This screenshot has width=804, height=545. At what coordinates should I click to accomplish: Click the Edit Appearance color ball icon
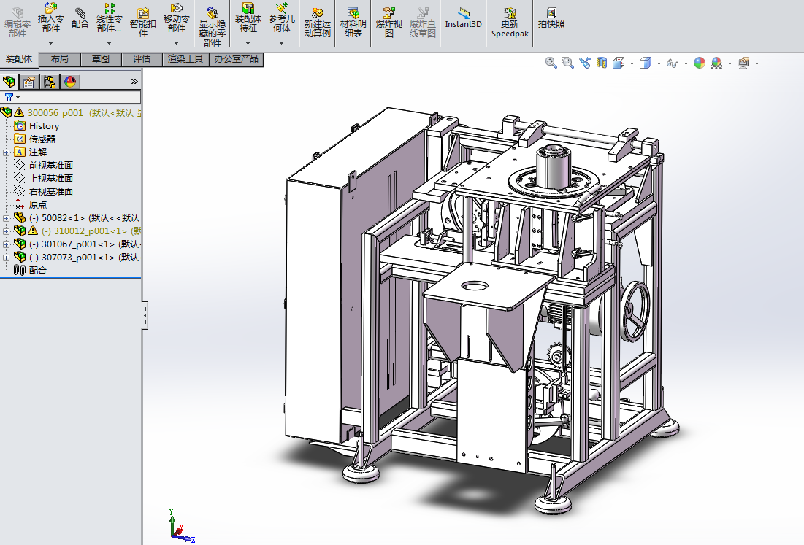[700, 63]
